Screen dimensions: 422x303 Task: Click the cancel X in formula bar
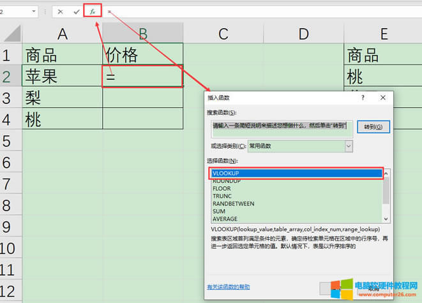(61, 11)
